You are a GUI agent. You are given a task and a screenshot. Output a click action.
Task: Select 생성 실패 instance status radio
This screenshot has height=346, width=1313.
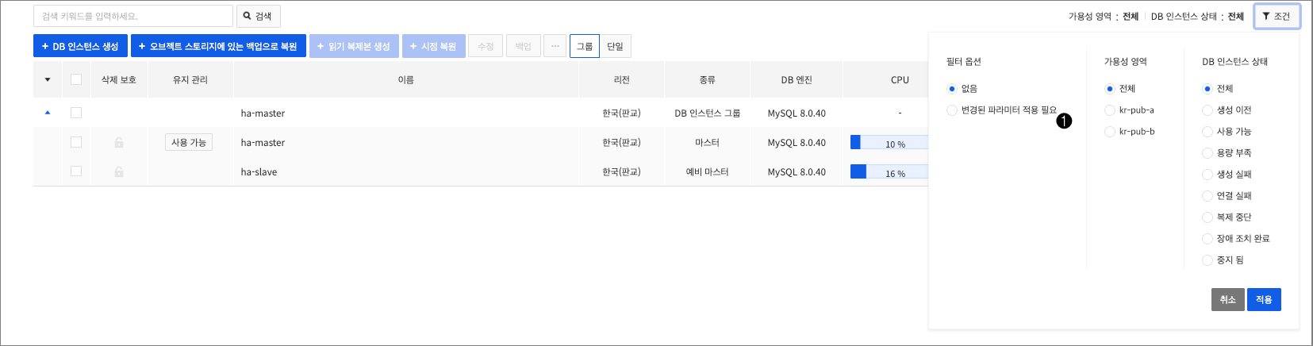click(1207, 175)
